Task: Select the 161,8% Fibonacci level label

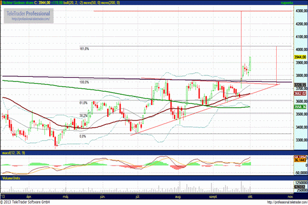Action: point(84,49)
